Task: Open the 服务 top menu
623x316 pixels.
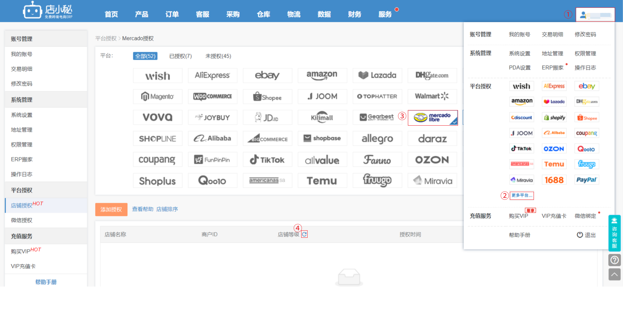Action: click(x=385, y=14)
